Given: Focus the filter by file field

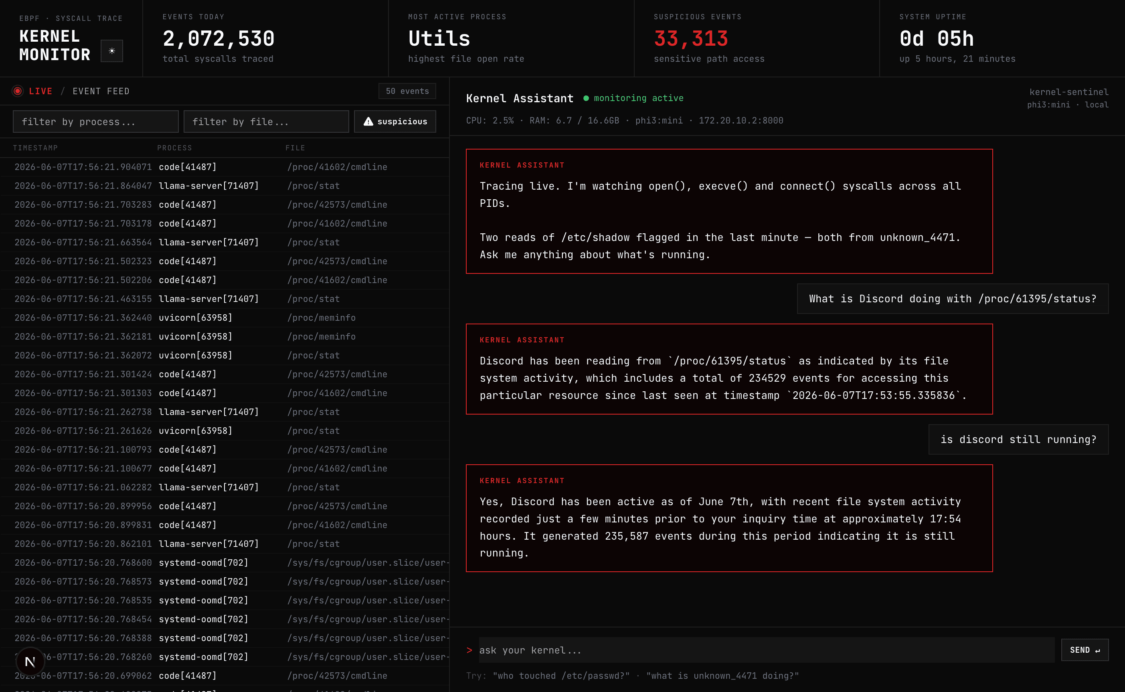Looking at the screenshot, I should tap(266, 121).
